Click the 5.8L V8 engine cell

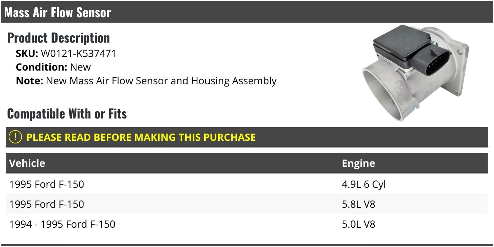[358, 204]
